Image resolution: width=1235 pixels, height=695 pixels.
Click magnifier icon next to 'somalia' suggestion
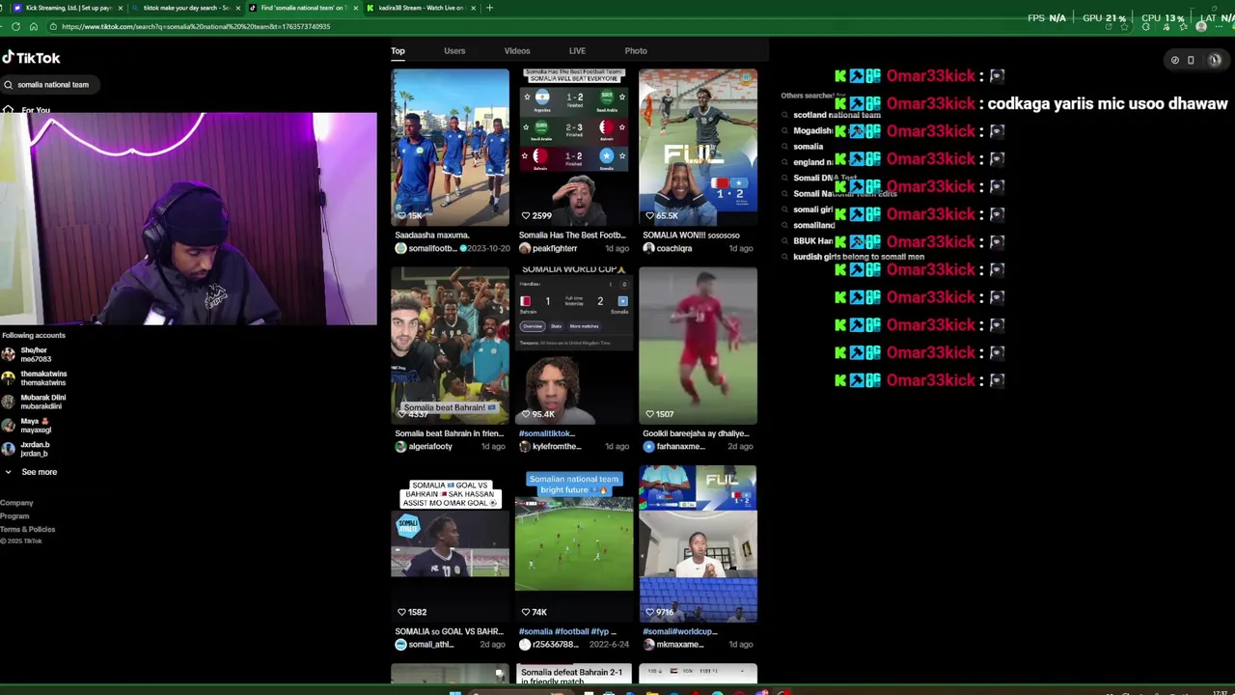click(x=784, y=147)
